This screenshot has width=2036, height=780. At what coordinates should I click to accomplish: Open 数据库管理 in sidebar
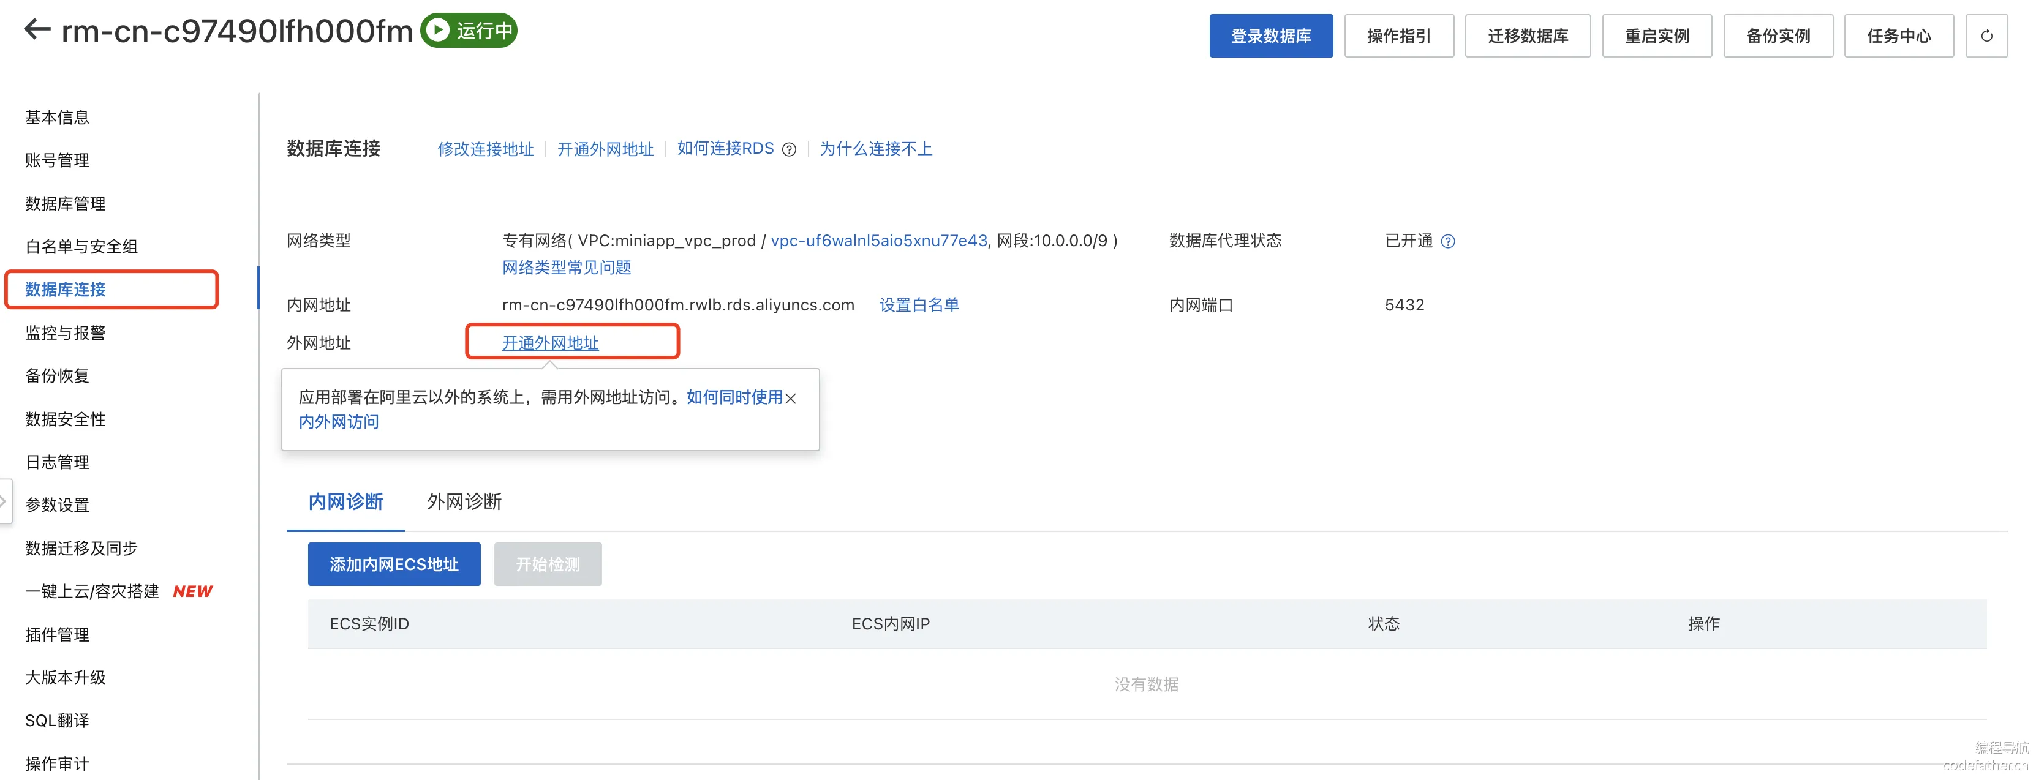(x=65, y=204)
